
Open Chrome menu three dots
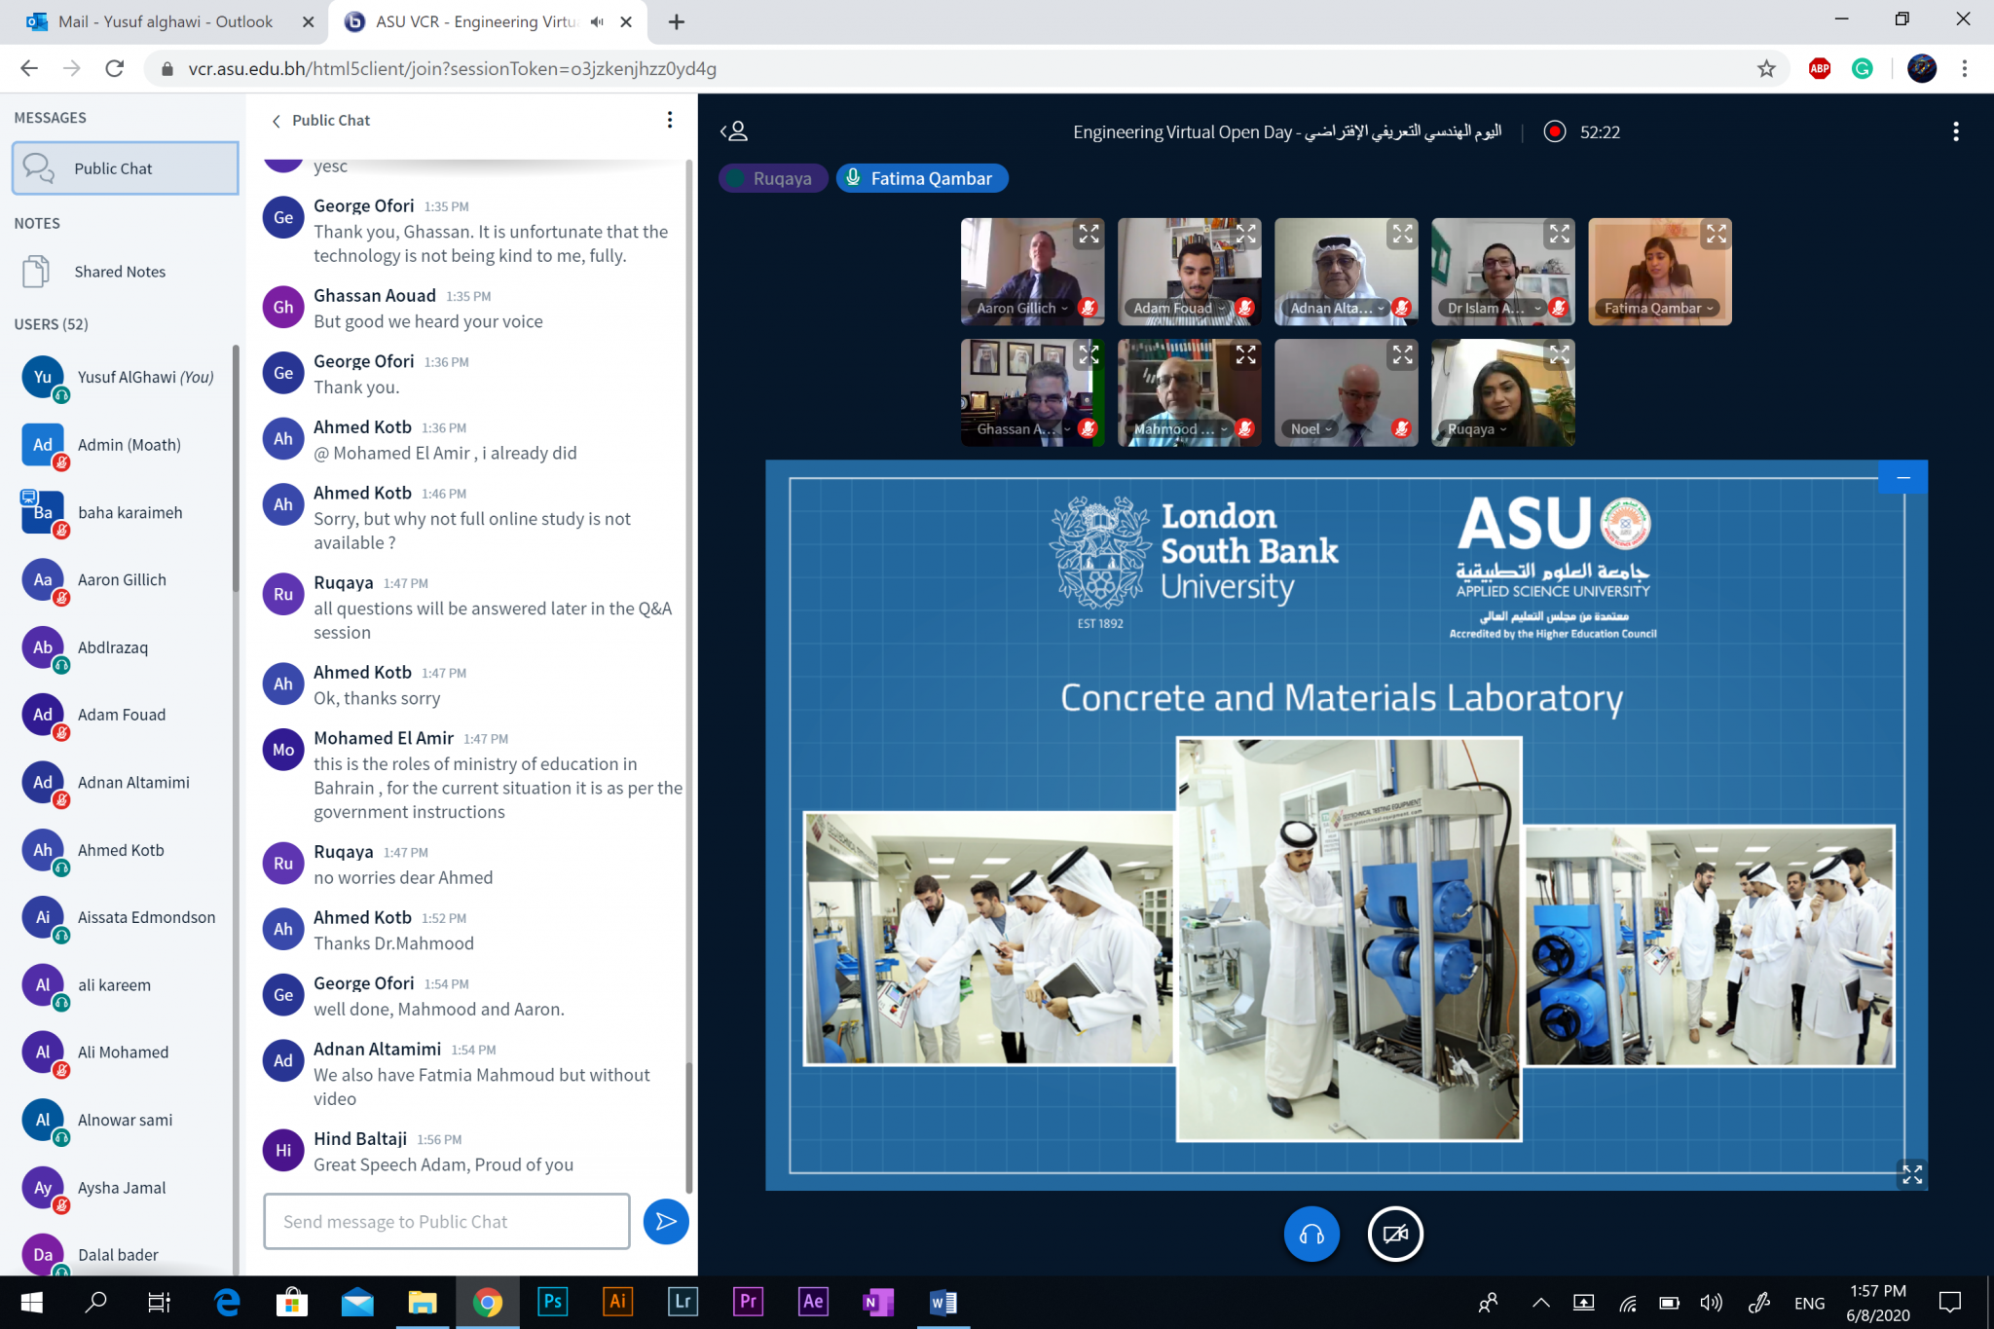point(1965,68)
